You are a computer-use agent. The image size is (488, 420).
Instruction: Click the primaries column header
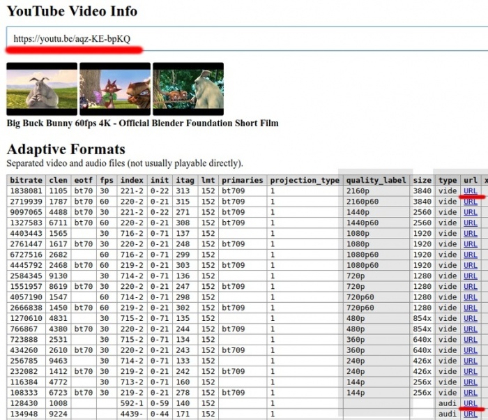pos(243,180)
